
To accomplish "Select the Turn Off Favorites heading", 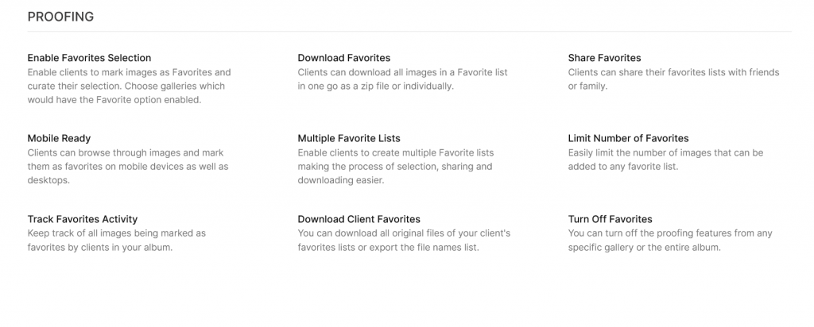I will coord(610,219).
